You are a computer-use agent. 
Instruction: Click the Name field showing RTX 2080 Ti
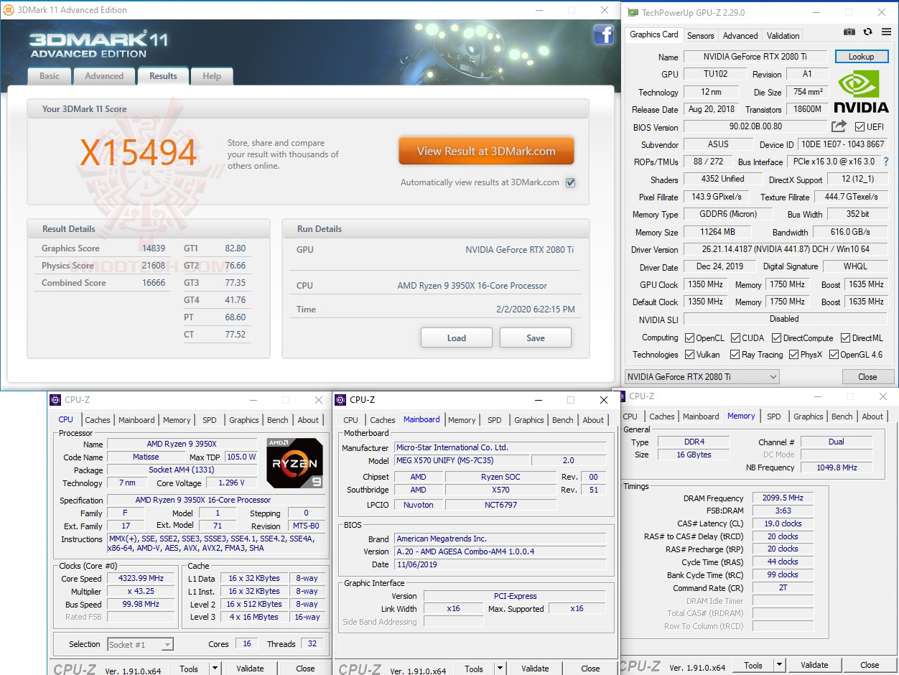point(756,56)
